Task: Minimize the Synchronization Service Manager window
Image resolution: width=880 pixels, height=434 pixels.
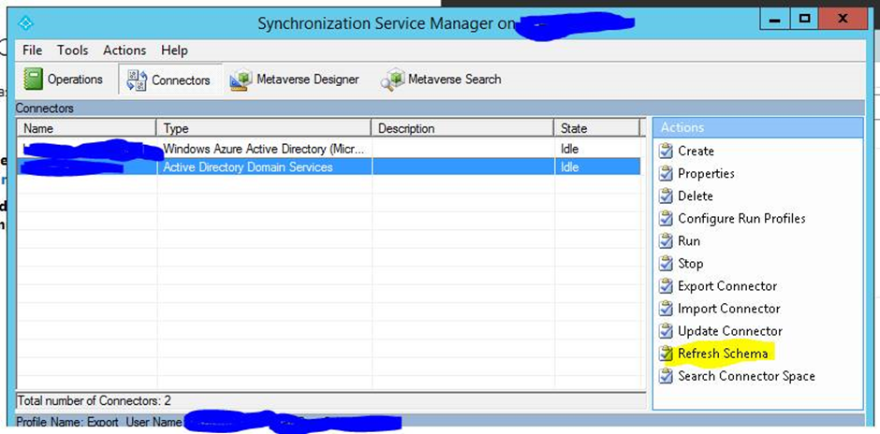Action: coord(774,20)
